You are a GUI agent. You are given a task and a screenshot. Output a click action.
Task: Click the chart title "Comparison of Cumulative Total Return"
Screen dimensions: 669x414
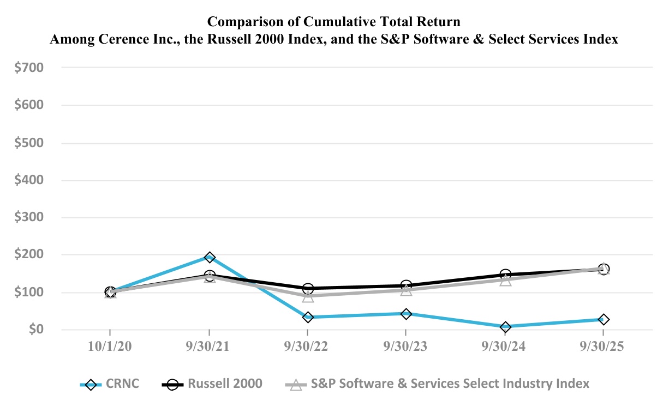(334, 22)
